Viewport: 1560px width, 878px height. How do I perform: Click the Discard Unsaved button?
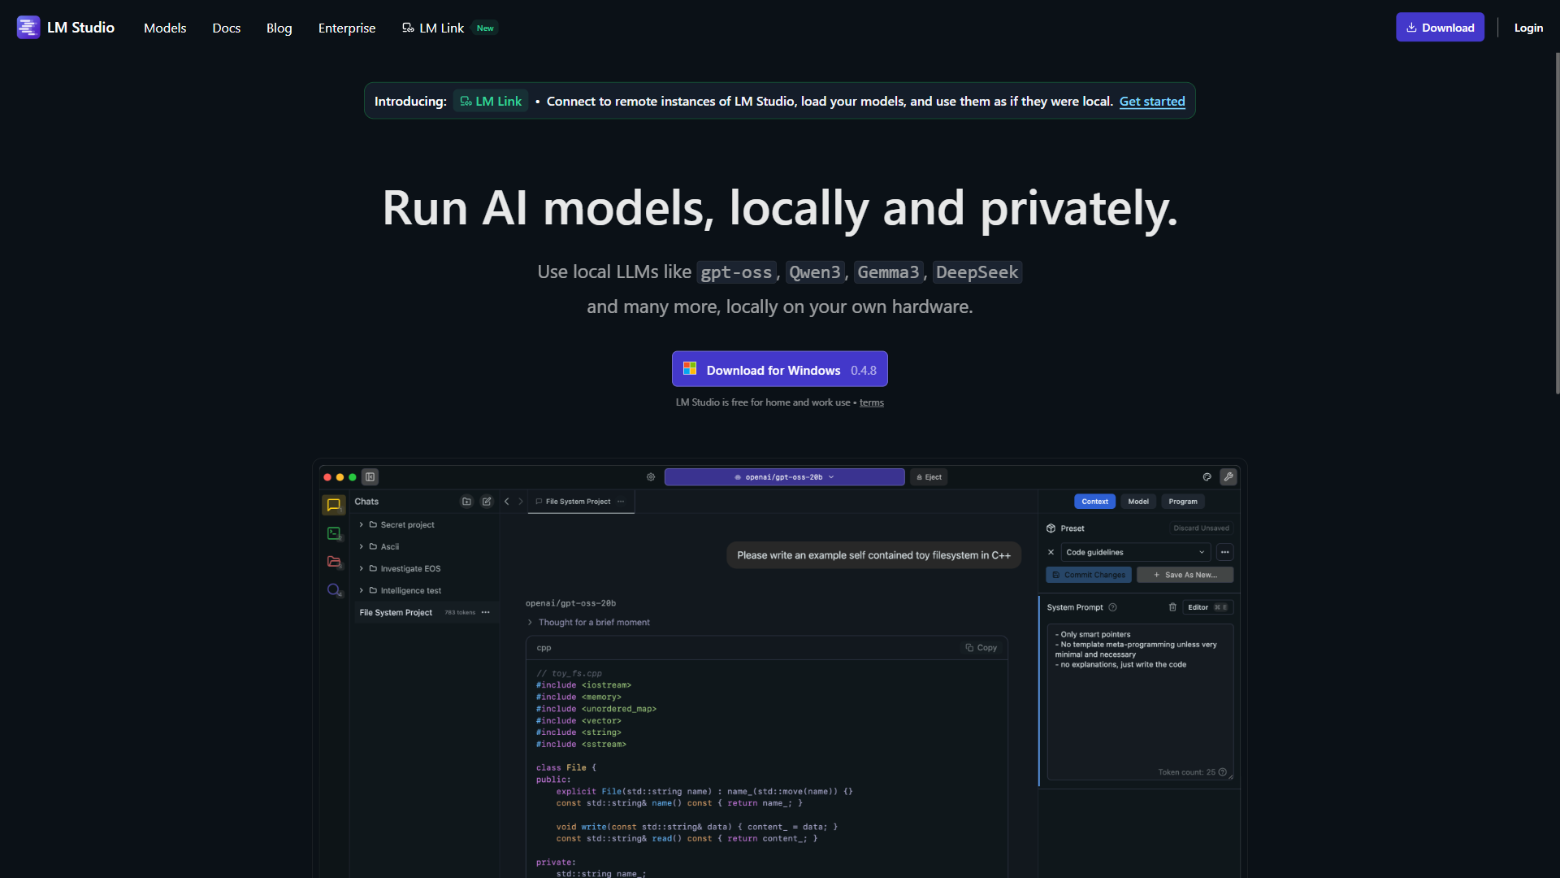1201,528
